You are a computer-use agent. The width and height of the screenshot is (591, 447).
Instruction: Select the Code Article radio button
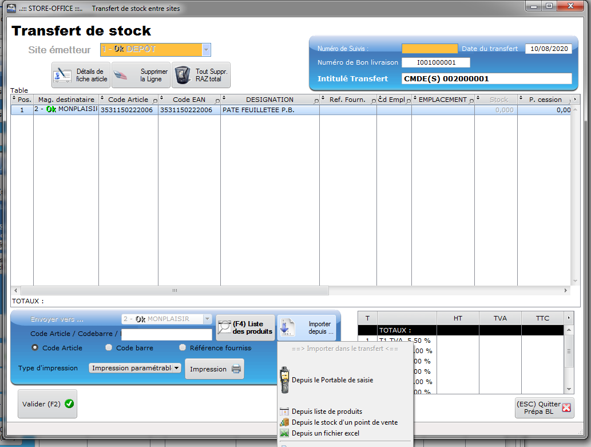tap(35, 347)
